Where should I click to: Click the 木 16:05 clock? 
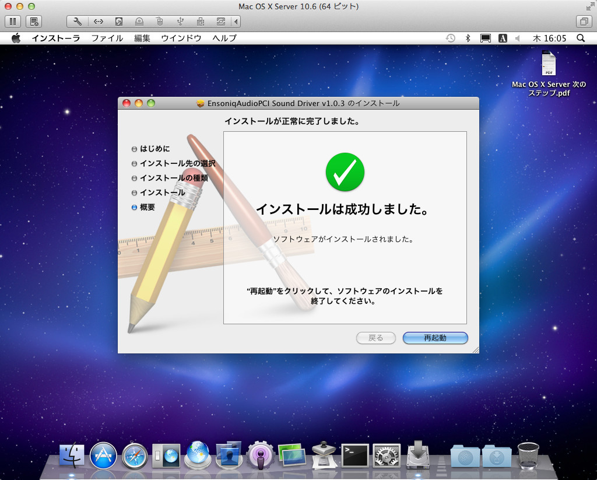tap(549, 38)
